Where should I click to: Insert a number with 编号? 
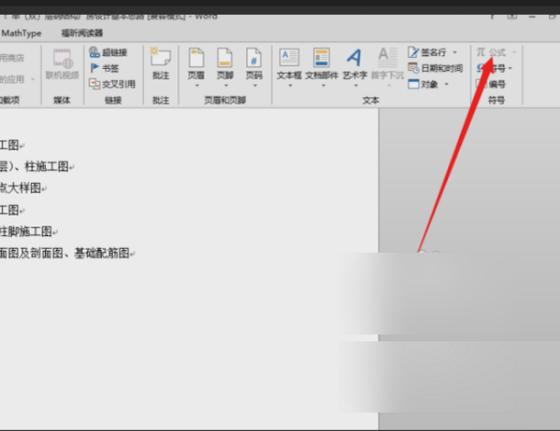pos(491,84)
